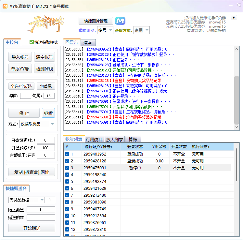The height and width of the screenshot is (240, 243).
Task: Click the 暂停中 status cell in row 3
Action: (x=135, y=168)
